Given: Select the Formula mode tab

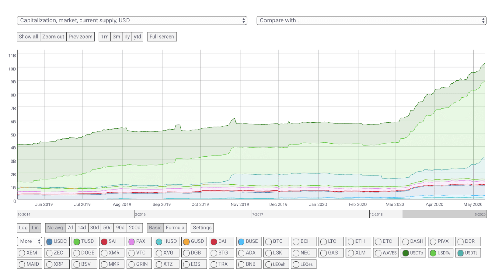Looking at the screenshot, I should (175, 228).
